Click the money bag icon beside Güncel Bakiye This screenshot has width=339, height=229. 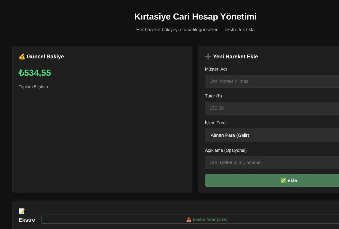pyautogui.click(x=22, y=56)
